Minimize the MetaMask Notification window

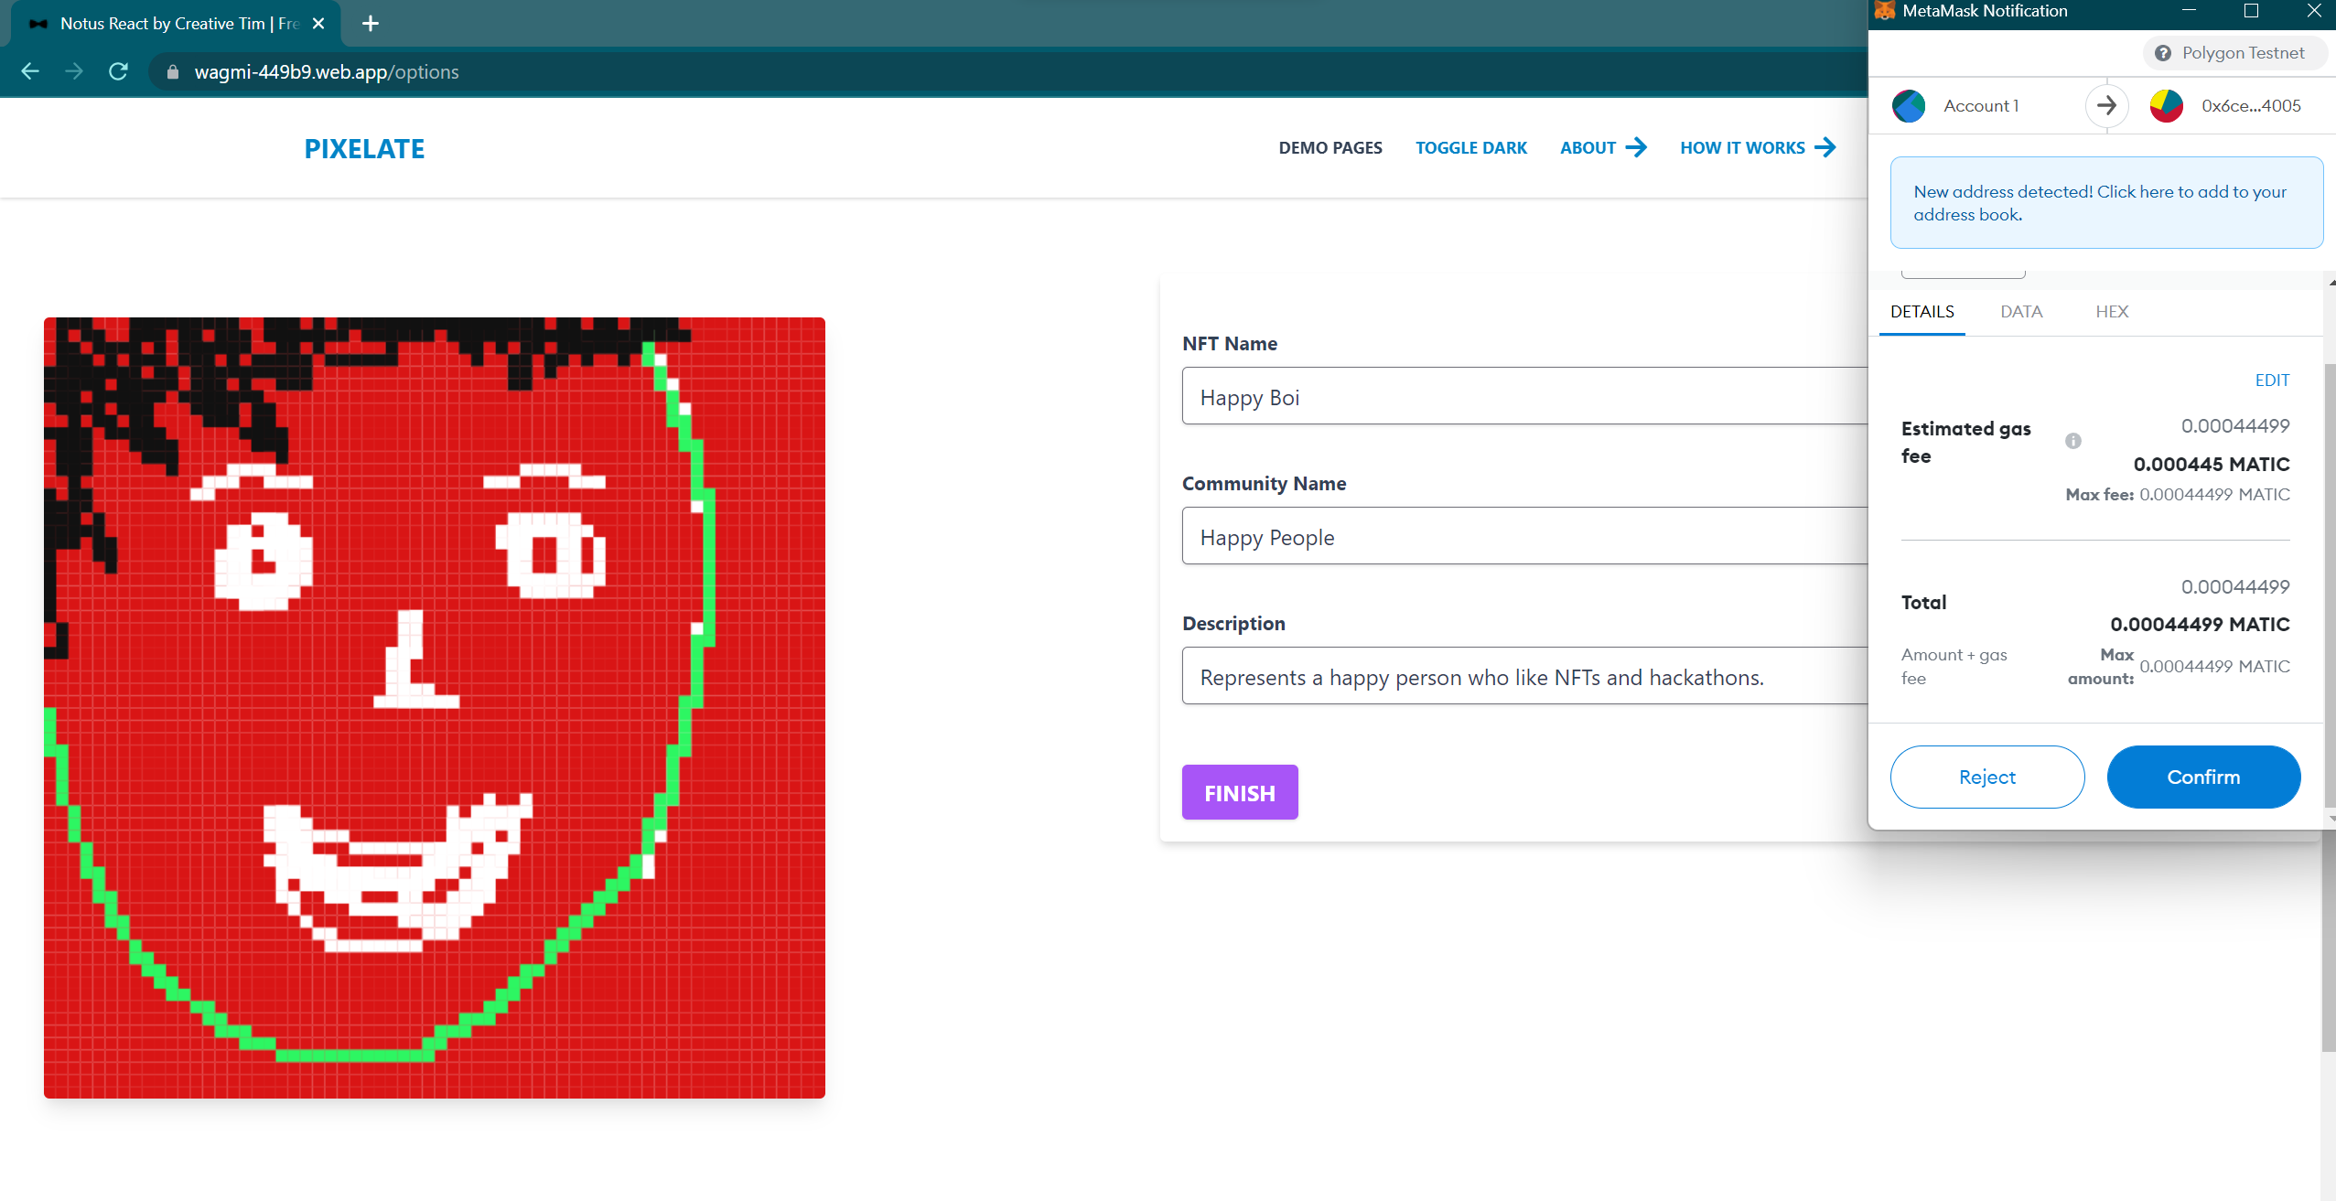[2189, 11]
